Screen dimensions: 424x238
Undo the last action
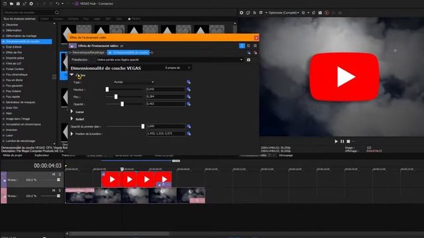coord(58,4)
